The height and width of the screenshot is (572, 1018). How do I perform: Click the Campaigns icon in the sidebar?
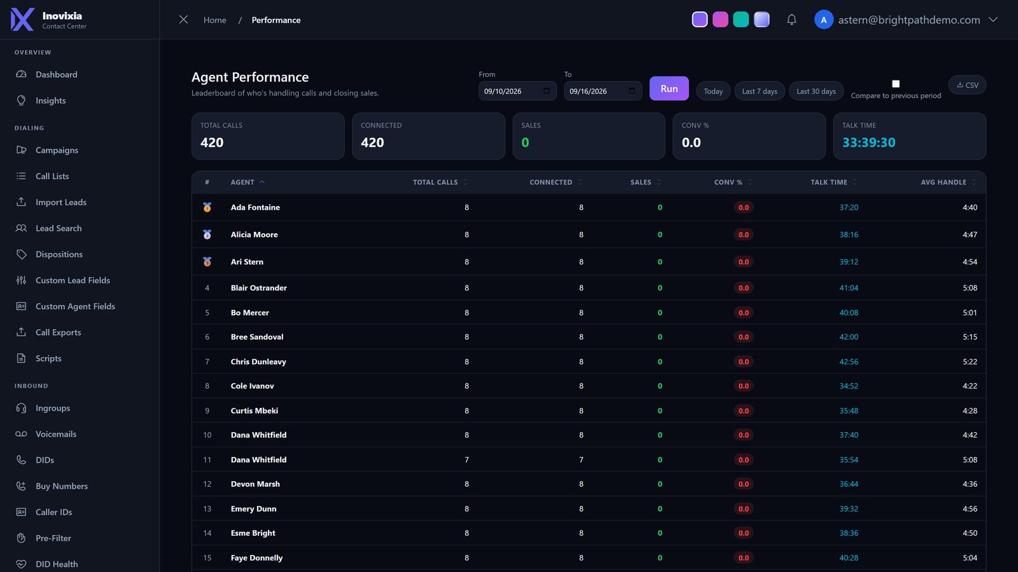[x=21, y=150]
